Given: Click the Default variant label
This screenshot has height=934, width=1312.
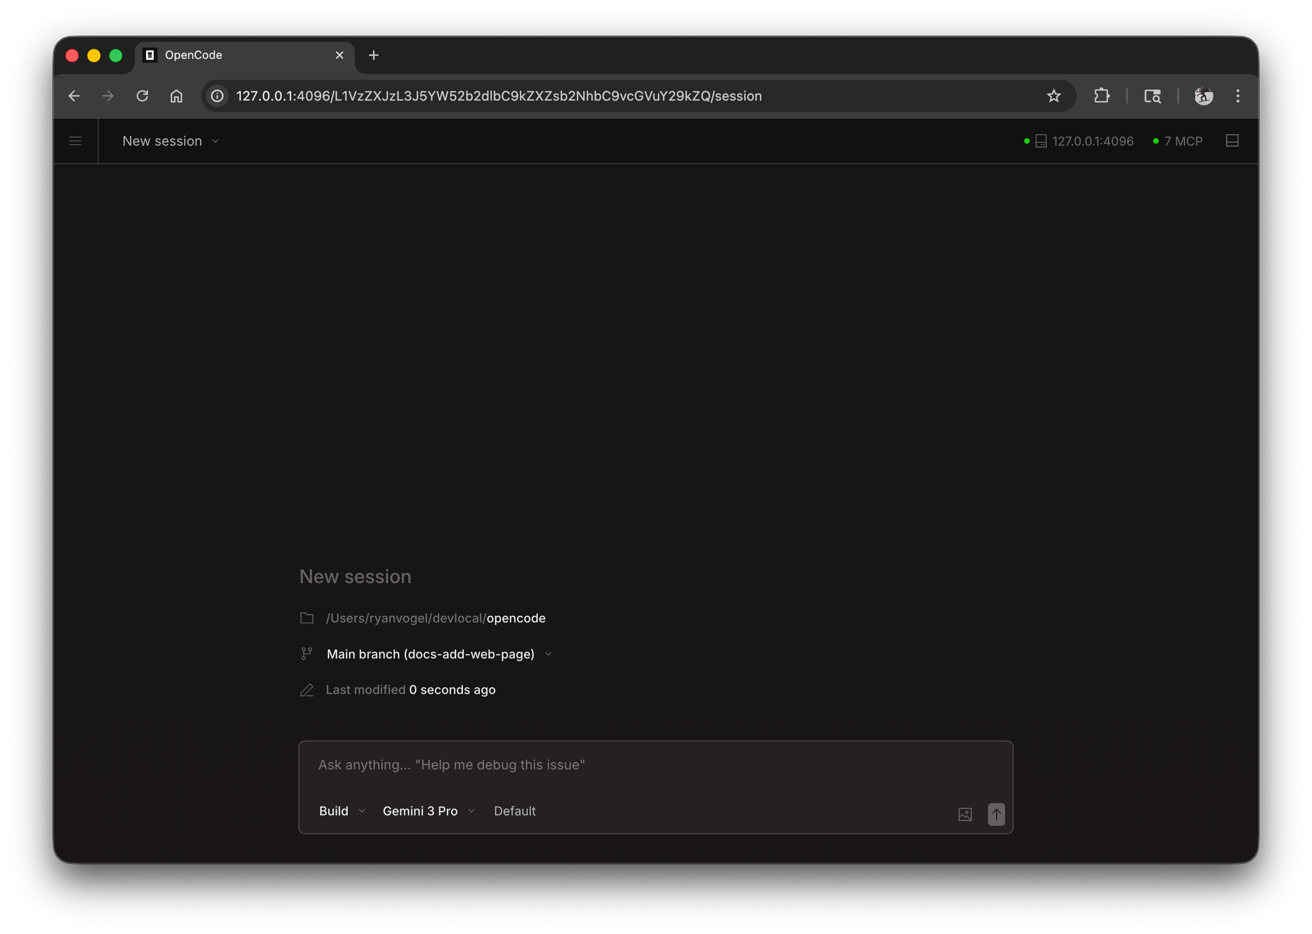Looking at the screenshot, I should (x=514, y=810).
